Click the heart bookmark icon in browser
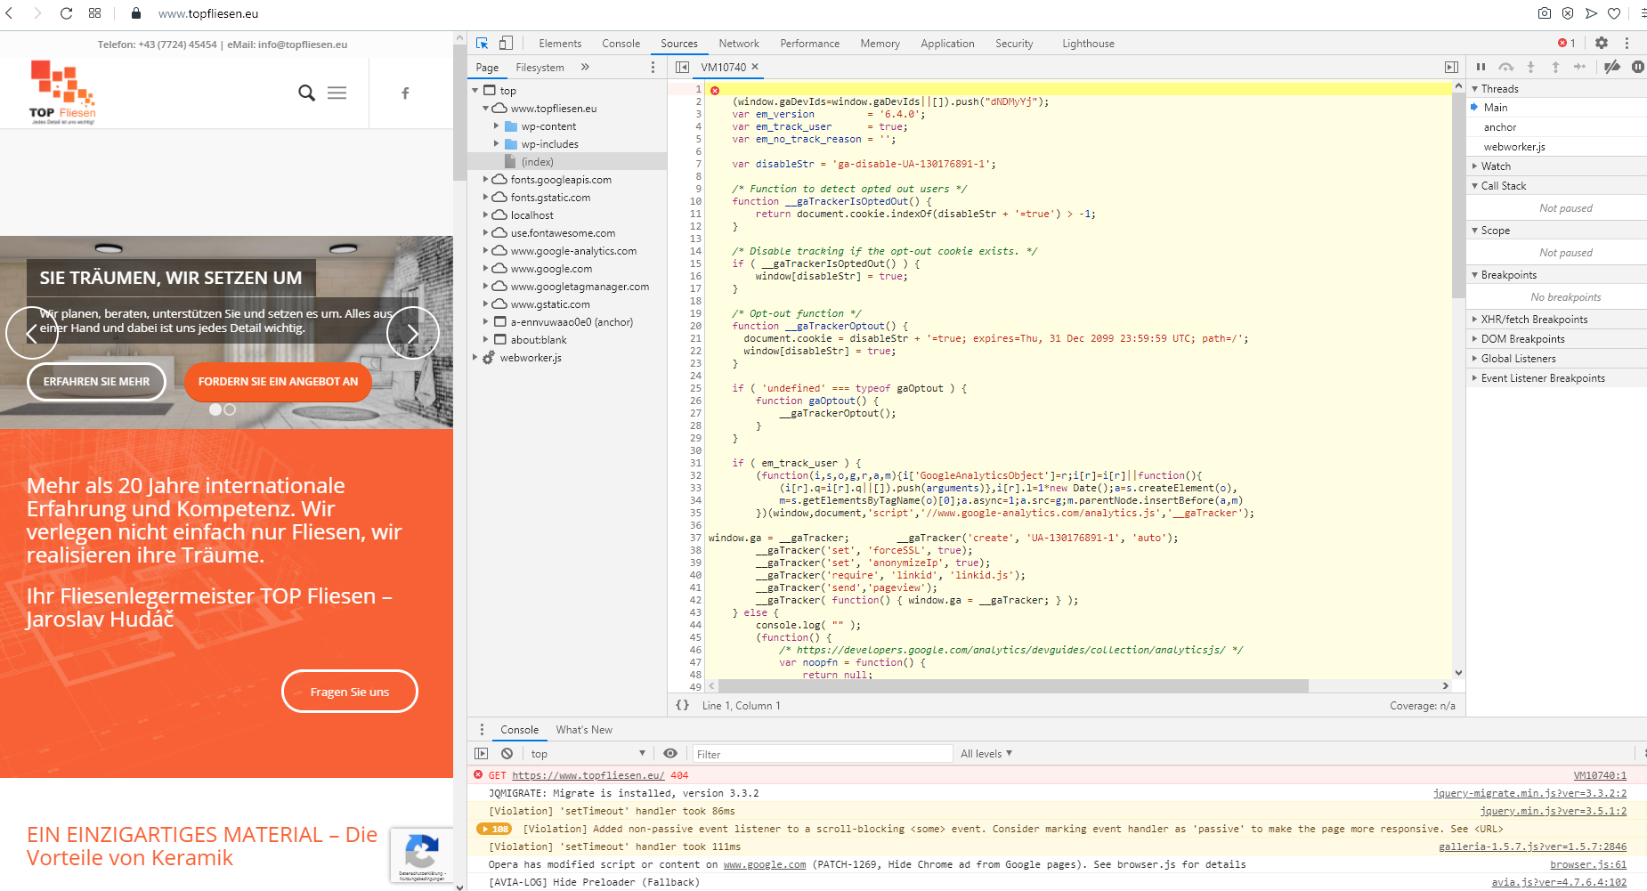 click(1614, 13)
